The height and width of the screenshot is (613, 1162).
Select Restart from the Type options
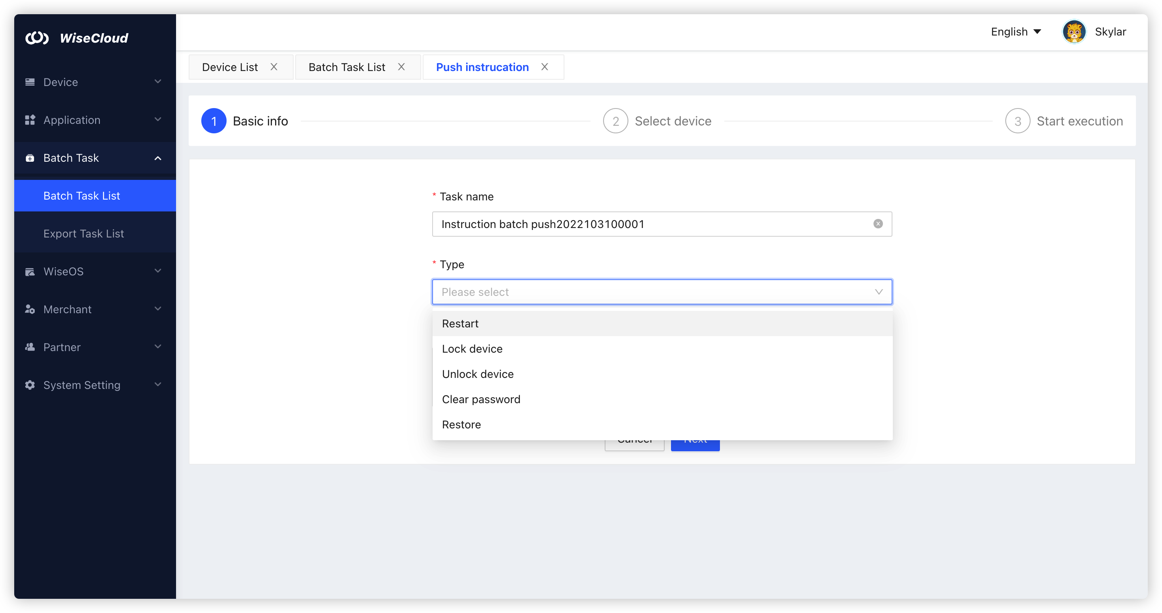tap(460, 323)
